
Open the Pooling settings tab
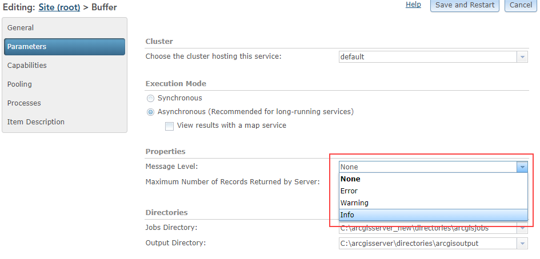(19, 84)
